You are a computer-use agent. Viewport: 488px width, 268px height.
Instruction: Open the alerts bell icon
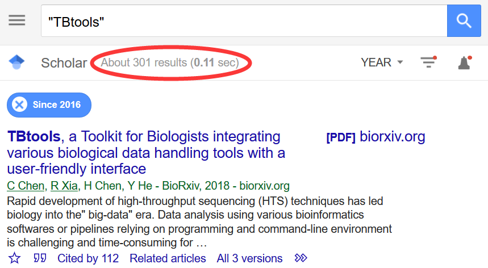click(x=465, y=62)
